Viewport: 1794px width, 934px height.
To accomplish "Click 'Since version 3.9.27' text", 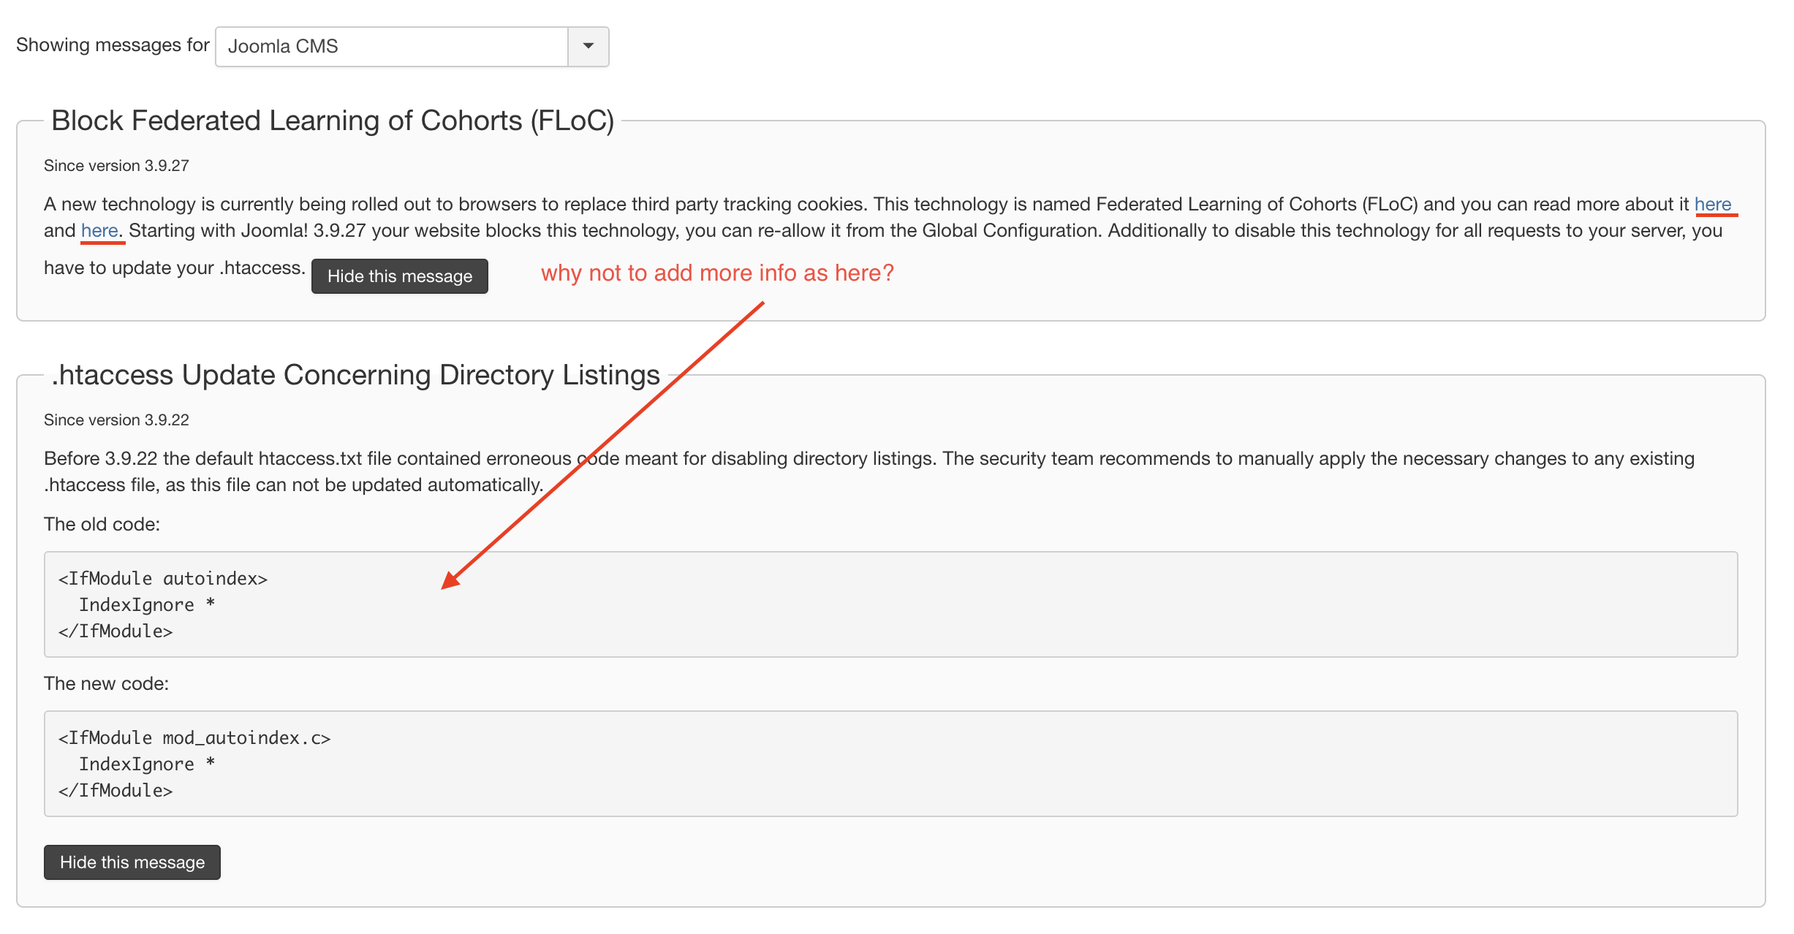I will 116,166.
